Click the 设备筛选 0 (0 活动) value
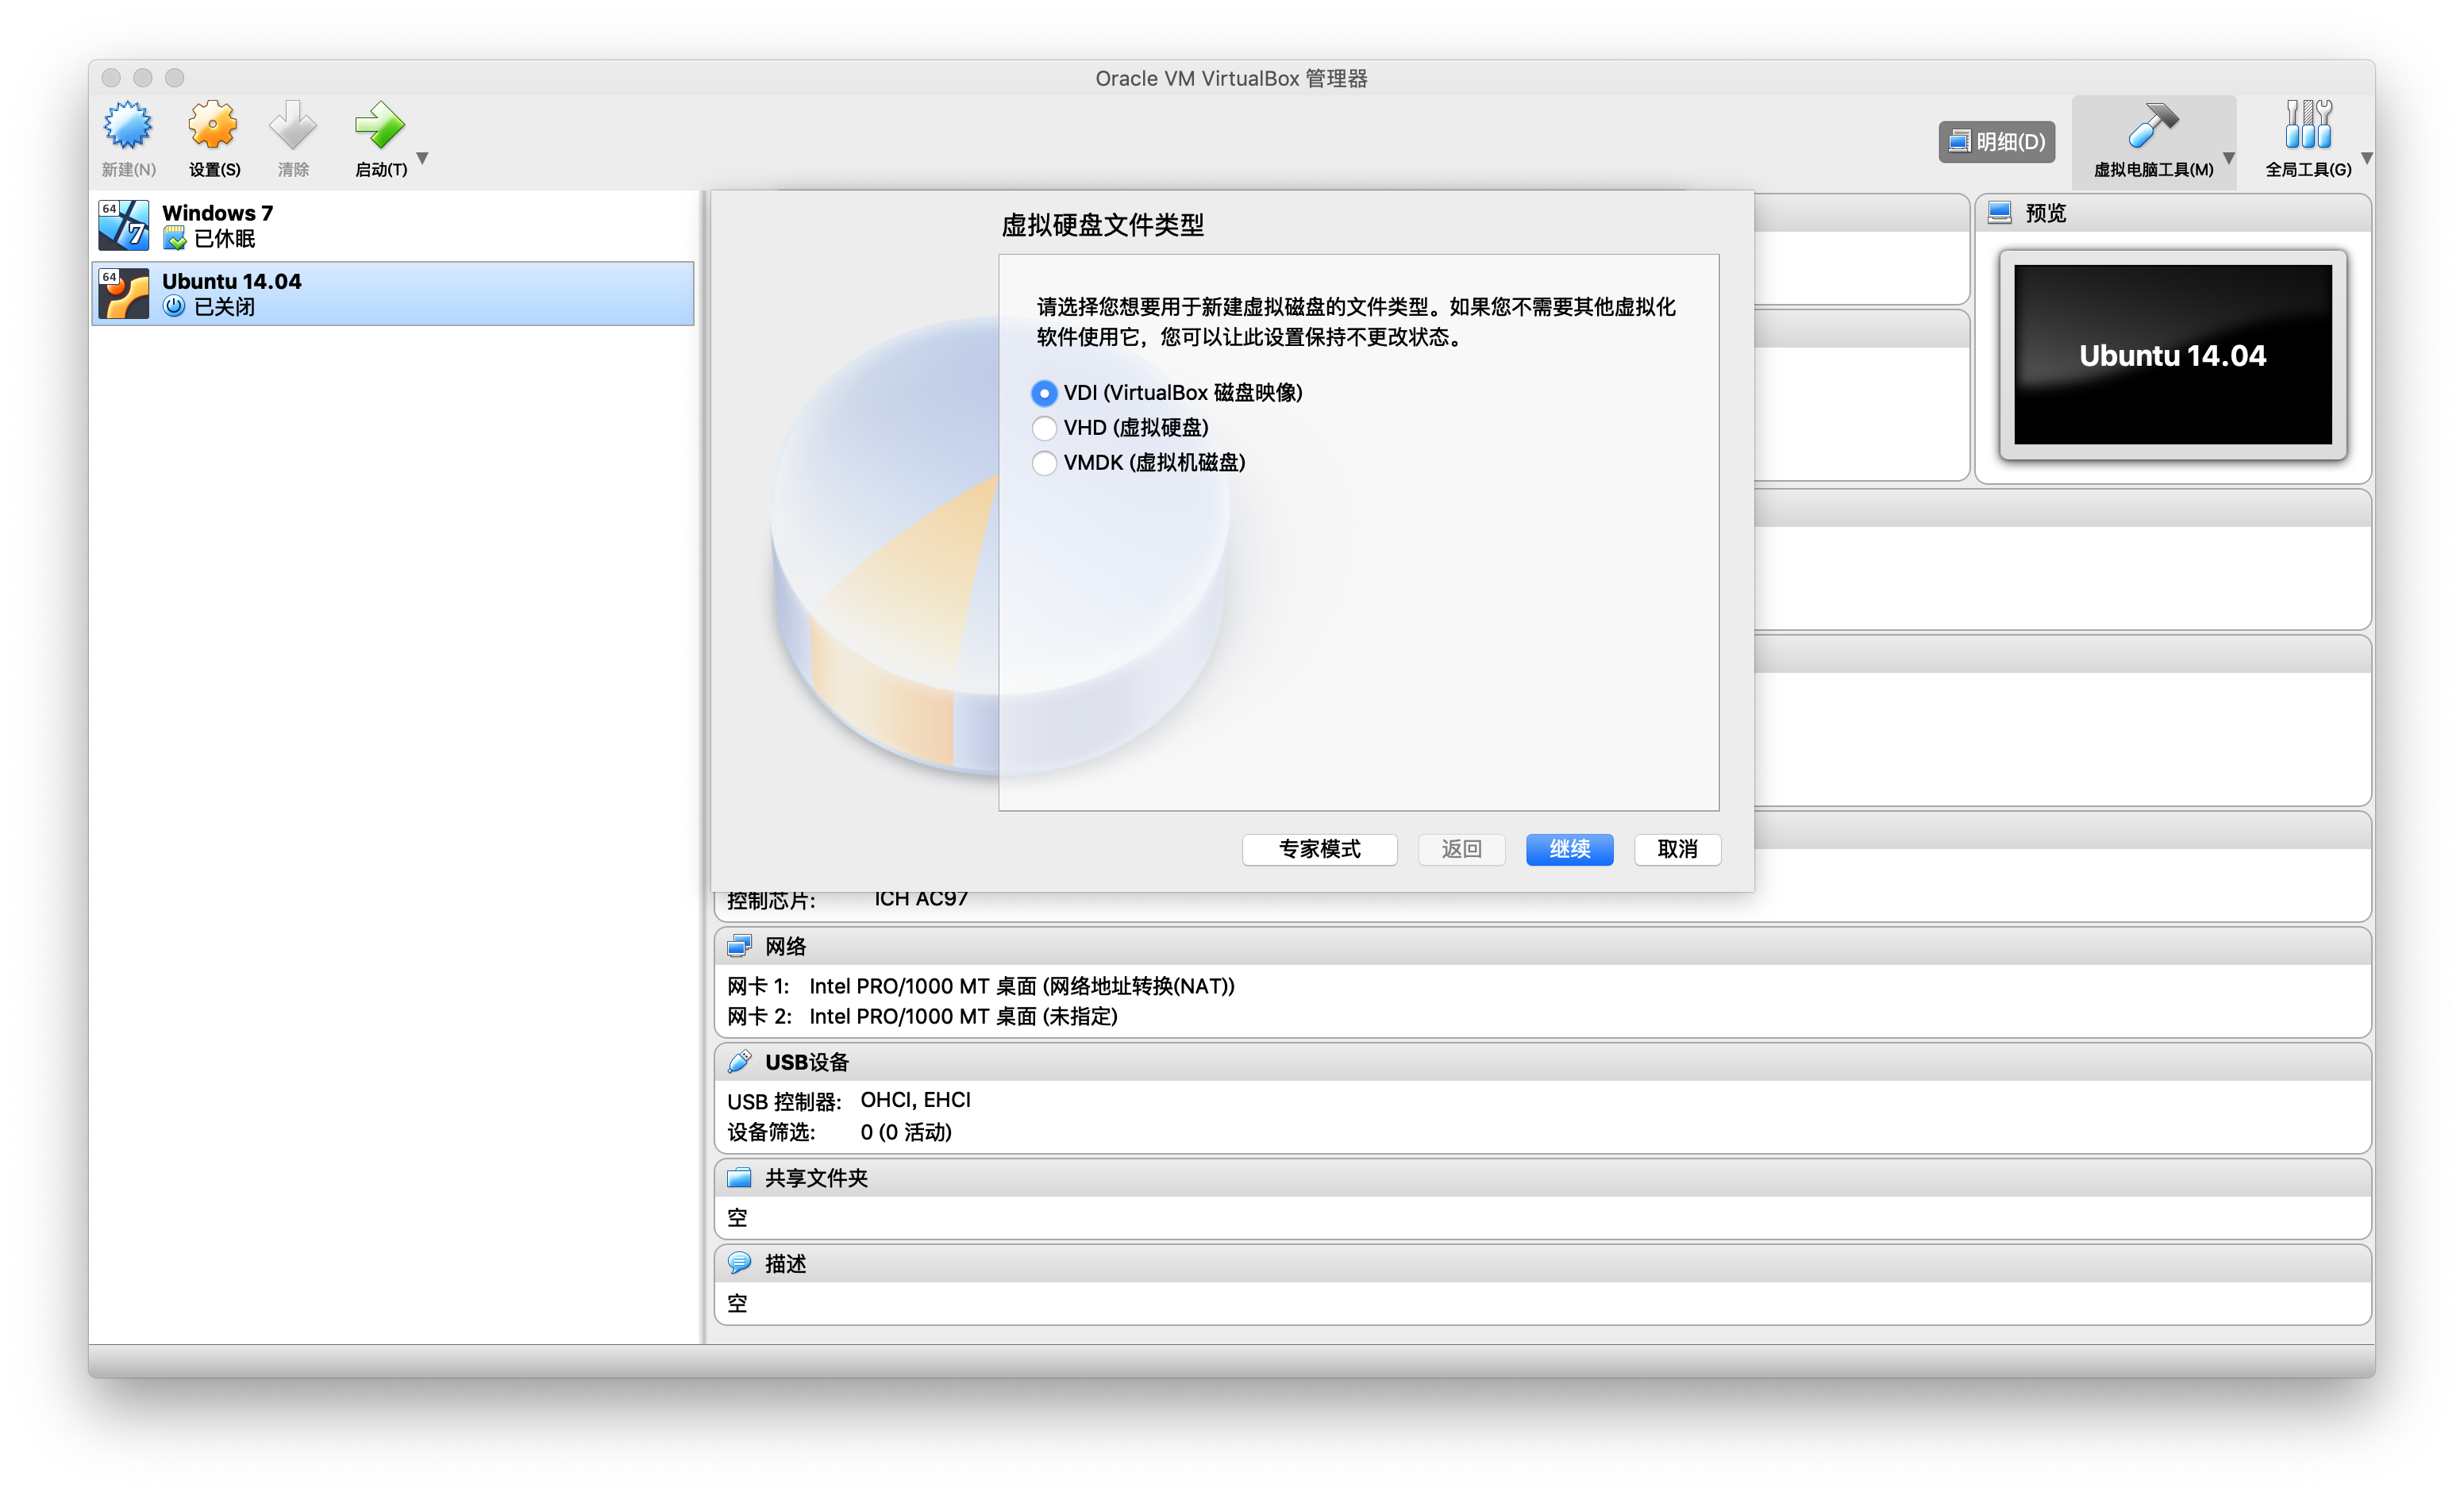 [906, 1132]
